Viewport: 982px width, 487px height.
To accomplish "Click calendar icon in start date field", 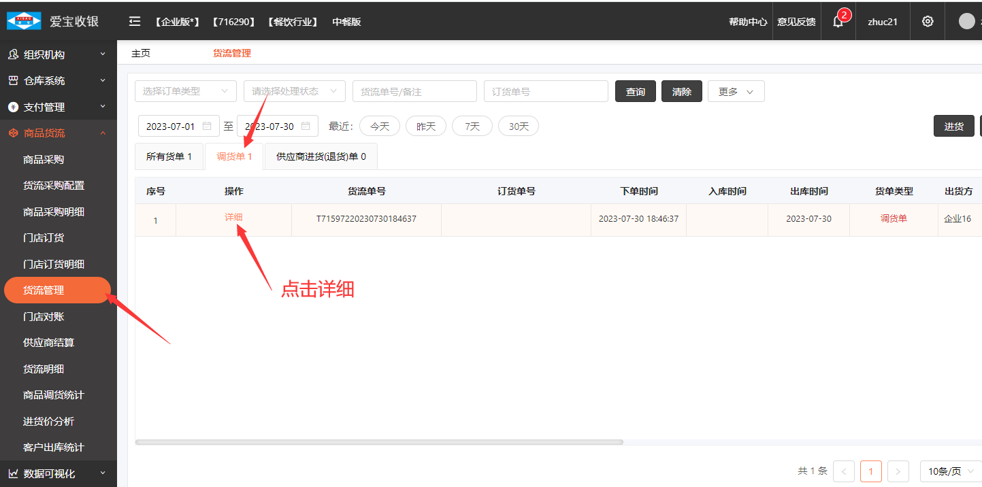I will (207, 127).
